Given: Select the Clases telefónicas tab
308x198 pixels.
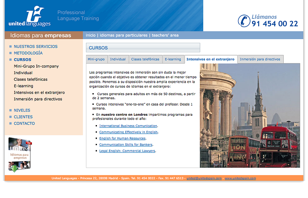Looking at the screenshot, I should [x=145, y=59].
